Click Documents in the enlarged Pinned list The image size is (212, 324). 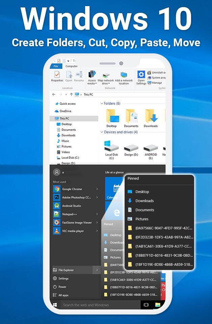click(141, 210)
